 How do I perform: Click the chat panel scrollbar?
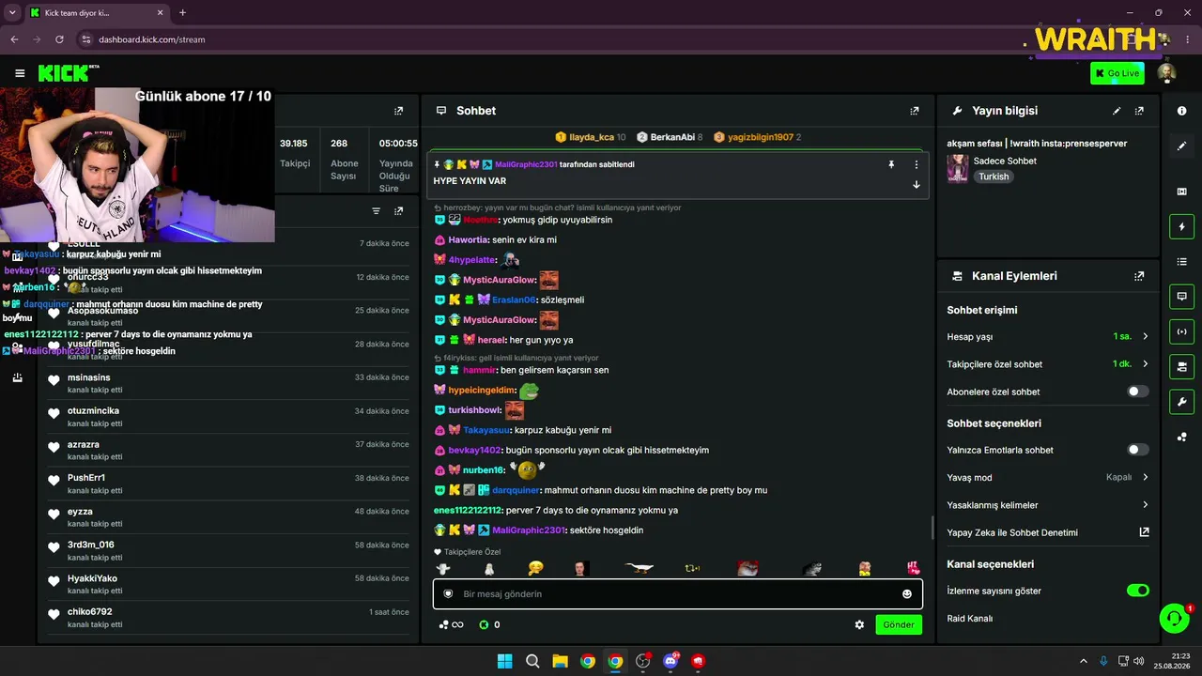(932, 528)
